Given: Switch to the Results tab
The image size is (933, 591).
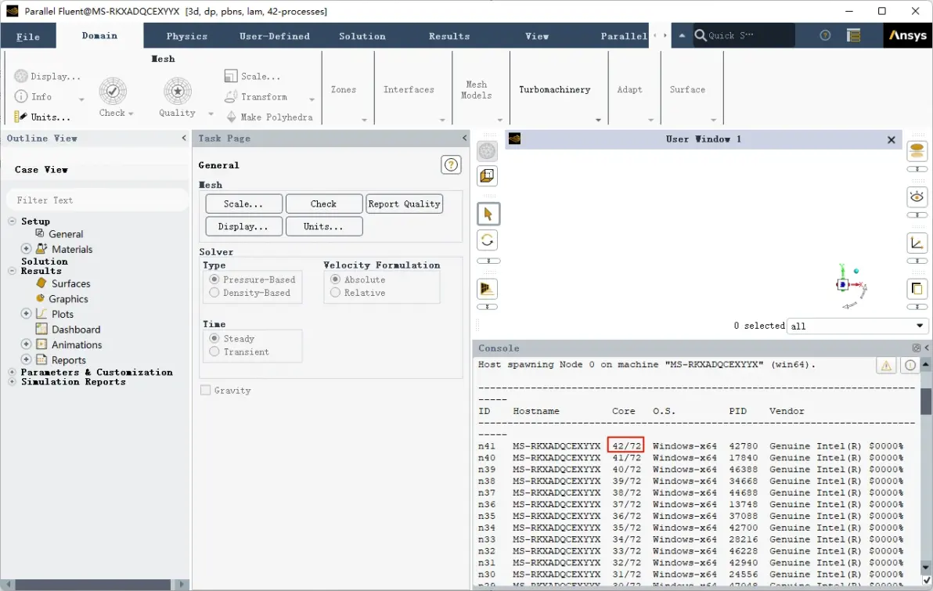Looking at the screenshot, I should (449, 36).
